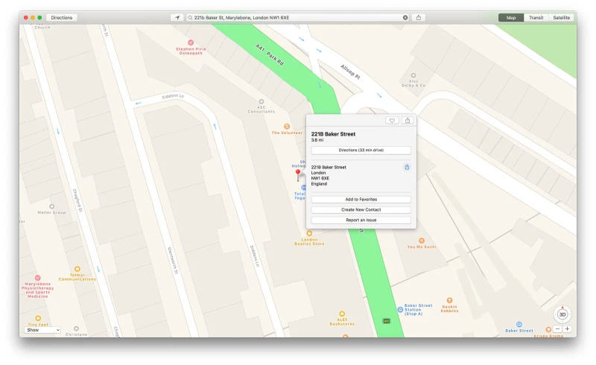Screen dimensions: 596x365
Task: Click the Mellor Group marker
Action: pos(51,206)
